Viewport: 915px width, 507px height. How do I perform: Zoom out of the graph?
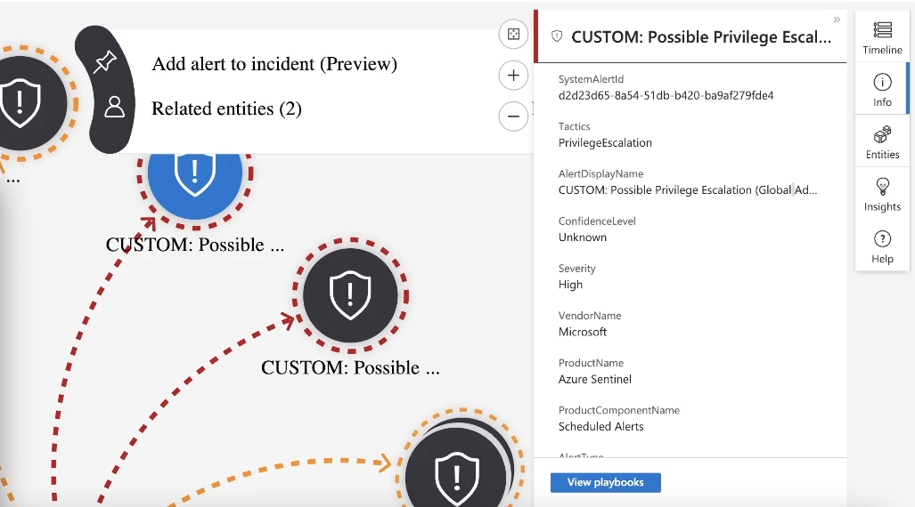tap(513, 116)
